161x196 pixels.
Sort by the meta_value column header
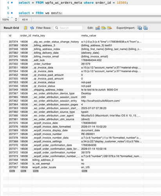point(89,36)
